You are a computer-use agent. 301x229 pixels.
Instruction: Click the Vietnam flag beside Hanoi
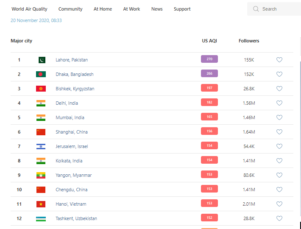point(41,204)
